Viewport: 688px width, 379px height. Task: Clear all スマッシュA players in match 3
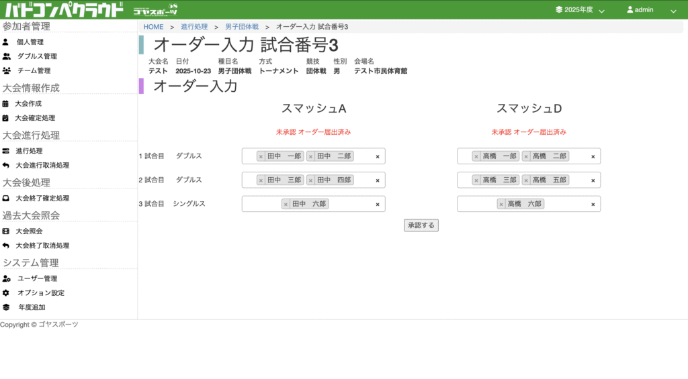point(377,205)
